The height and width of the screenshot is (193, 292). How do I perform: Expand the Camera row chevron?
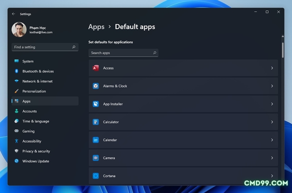point(272,158)
